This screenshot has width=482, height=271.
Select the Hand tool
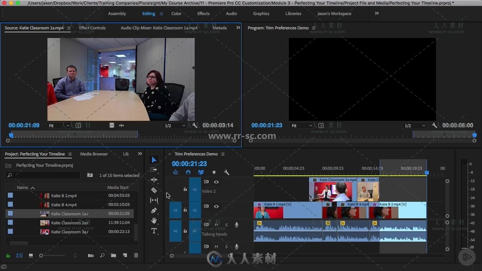[x=154, y=221]
